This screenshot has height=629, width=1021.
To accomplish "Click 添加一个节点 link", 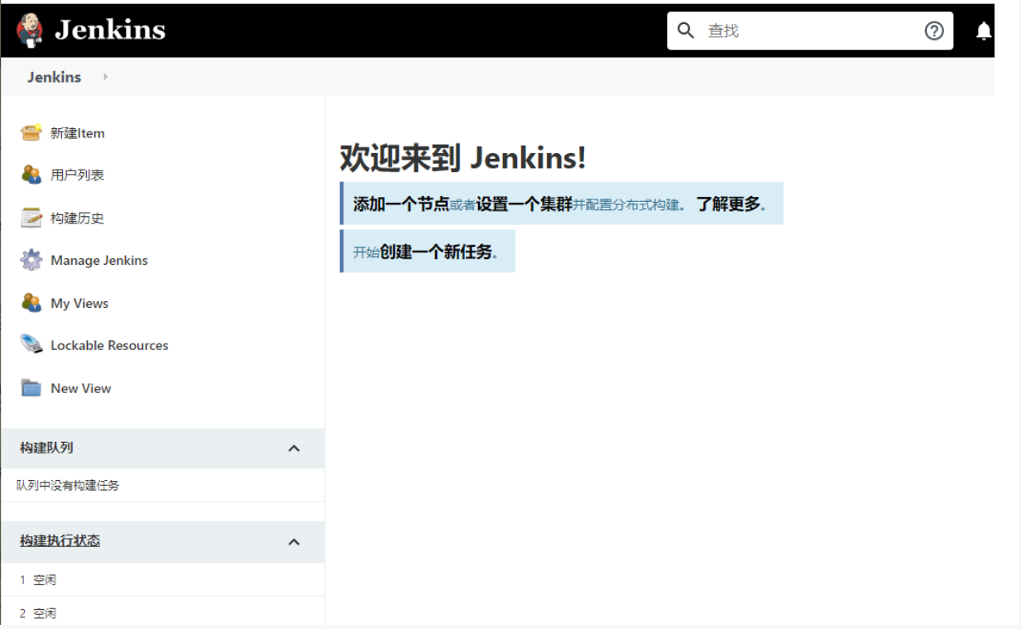I will click(x=400, y=204).
